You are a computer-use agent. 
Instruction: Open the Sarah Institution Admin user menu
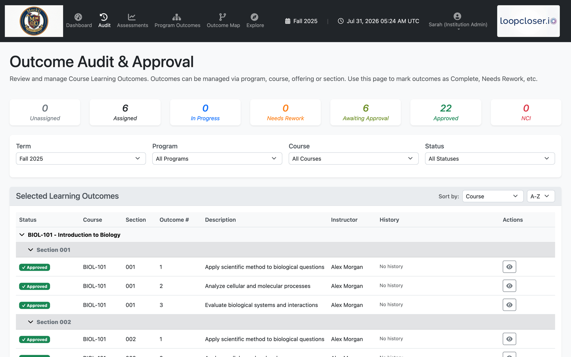click(458, 21)
